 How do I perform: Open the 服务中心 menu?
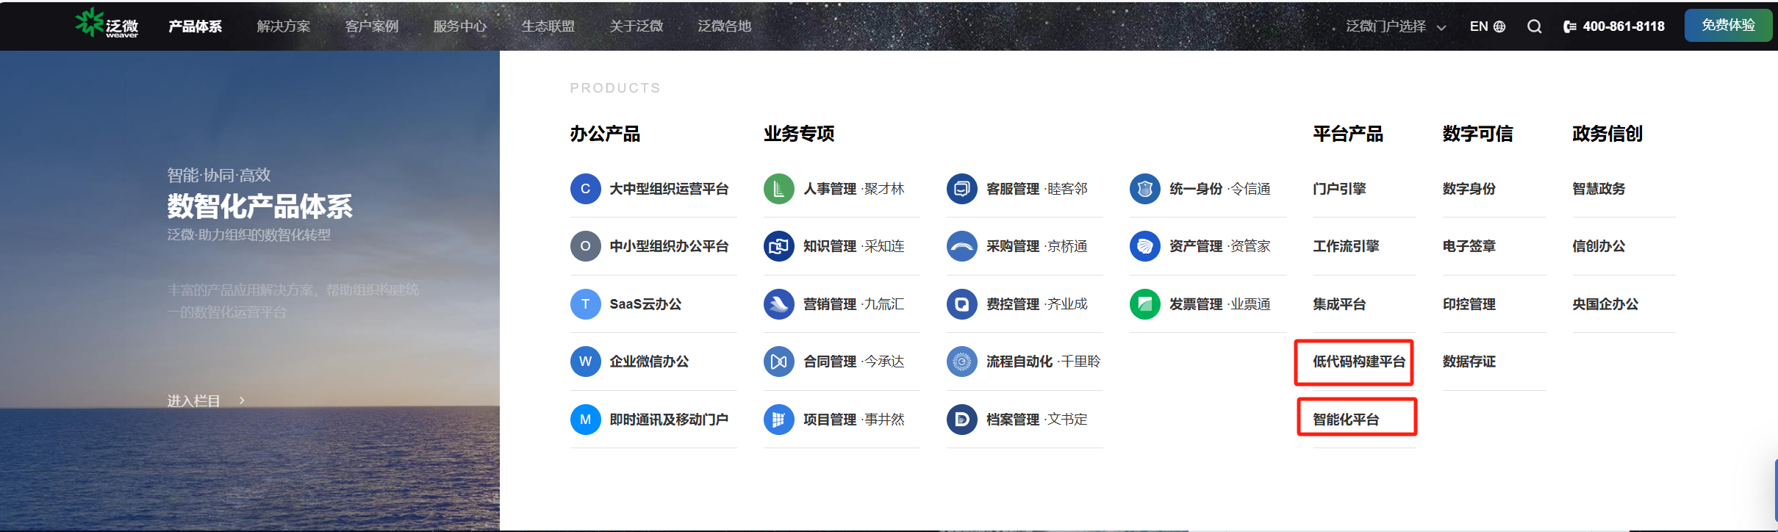[x=459, y=26]
